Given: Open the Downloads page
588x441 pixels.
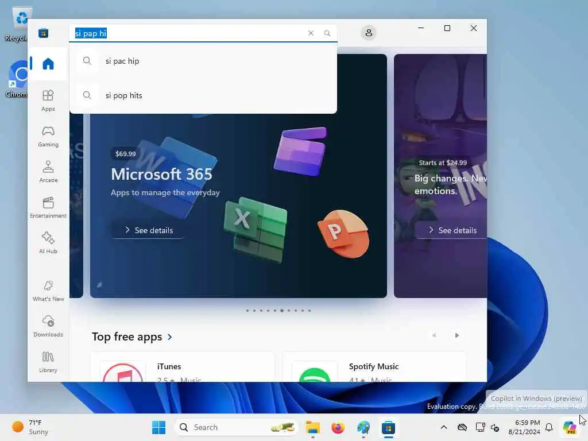Looking at the screenshot, I should [48, 326].
